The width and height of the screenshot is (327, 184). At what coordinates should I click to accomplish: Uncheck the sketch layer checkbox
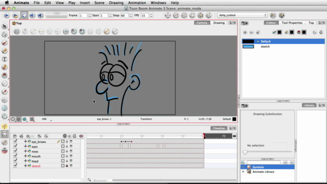tap(15, 166)
